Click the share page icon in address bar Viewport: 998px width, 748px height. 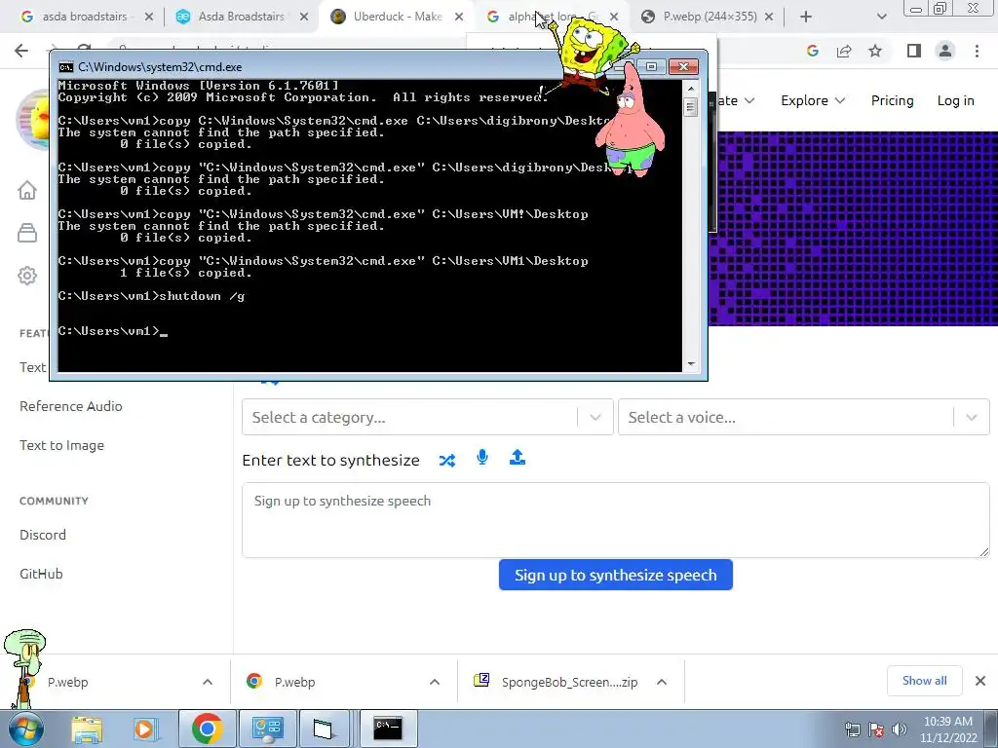click(x=844, y=51)
